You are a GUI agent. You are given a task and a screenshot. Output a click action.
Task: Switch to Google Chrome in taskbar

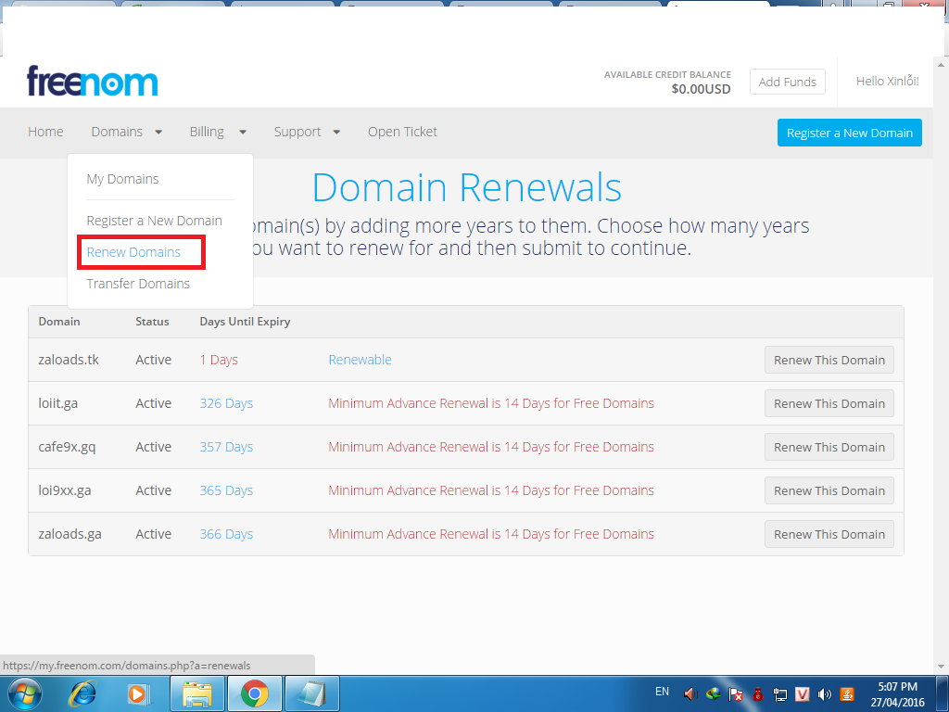[x=254, y=693]
